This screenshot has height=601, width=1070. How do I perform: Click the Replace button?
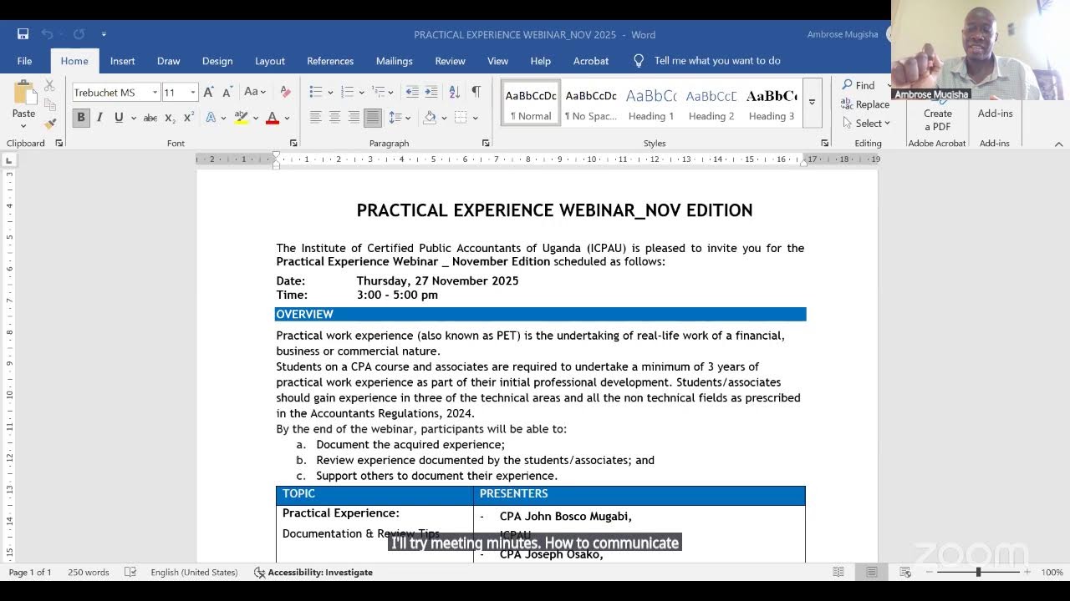866,104
